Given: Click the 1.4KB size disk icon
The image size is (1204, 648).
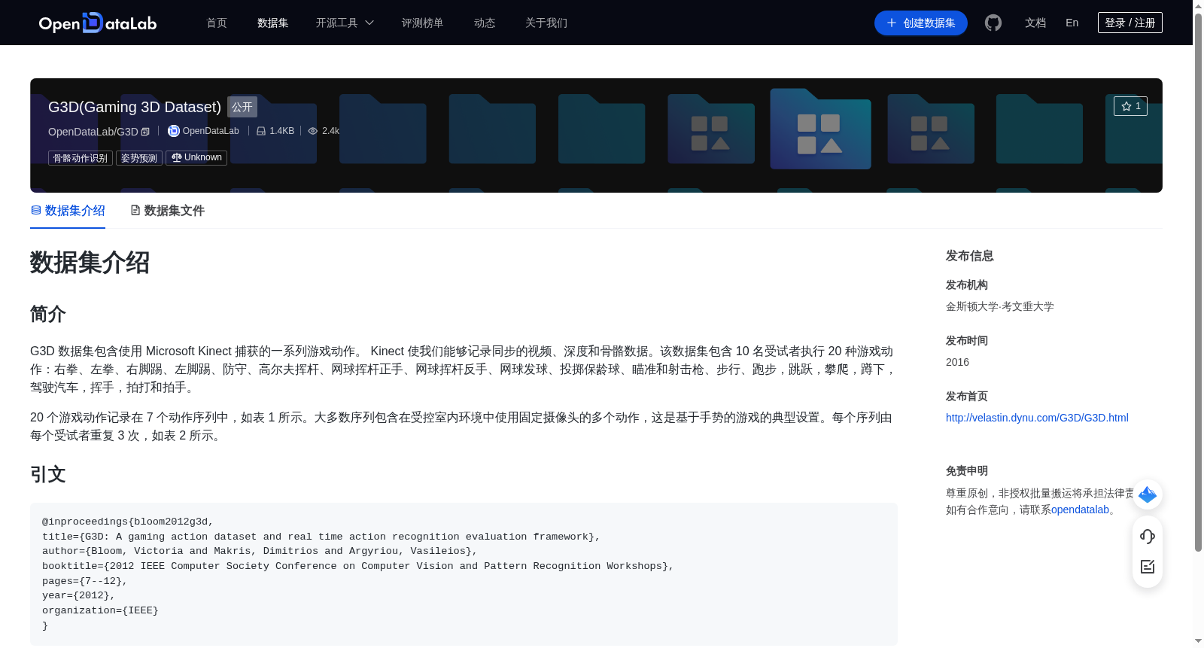Looking at the screenshot, I should click(261, 131).
